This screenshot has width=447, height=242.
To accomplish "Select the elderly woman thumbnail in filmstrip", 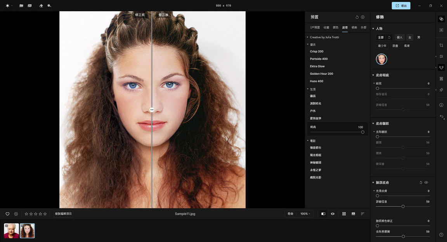I will tap(11, 231).
